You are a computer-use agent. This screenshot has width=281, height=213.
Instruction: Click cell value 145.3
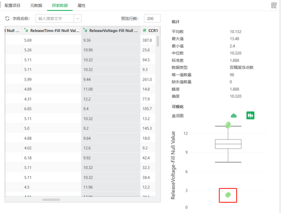(x=147, y=128)
